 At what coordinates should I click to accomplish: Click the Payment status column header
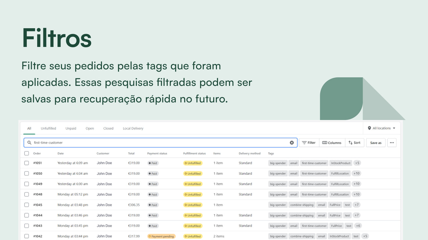(157, 153)
